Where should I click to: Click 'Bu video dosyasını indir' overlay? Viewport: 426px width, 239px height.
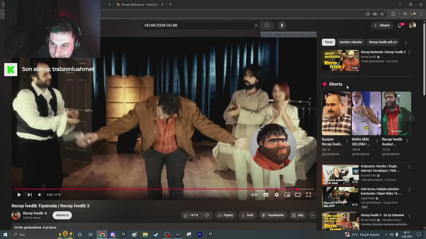[x=286, y=35]
